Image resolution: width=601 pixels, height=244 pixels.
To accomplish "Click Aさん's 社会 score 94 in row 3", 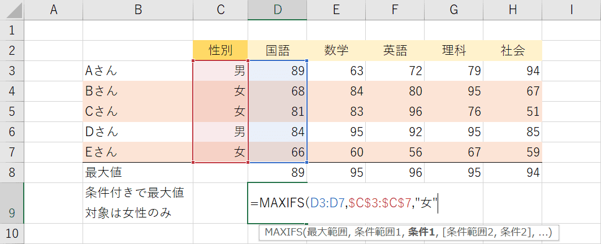I will coord(512,71).
